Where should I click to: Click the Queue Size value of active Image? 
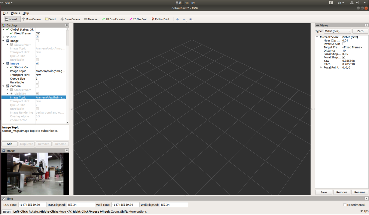[x=37, y=79]
